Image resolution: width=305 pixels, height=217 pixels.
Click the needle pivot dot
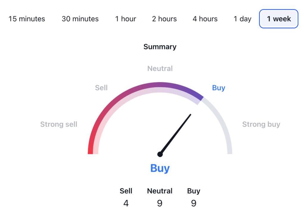160,154
